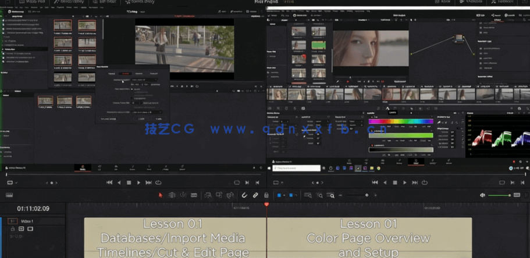Go to first frame in timeline viewer
The height and width of the screenshot is (258, 530).
click(375, 182)
